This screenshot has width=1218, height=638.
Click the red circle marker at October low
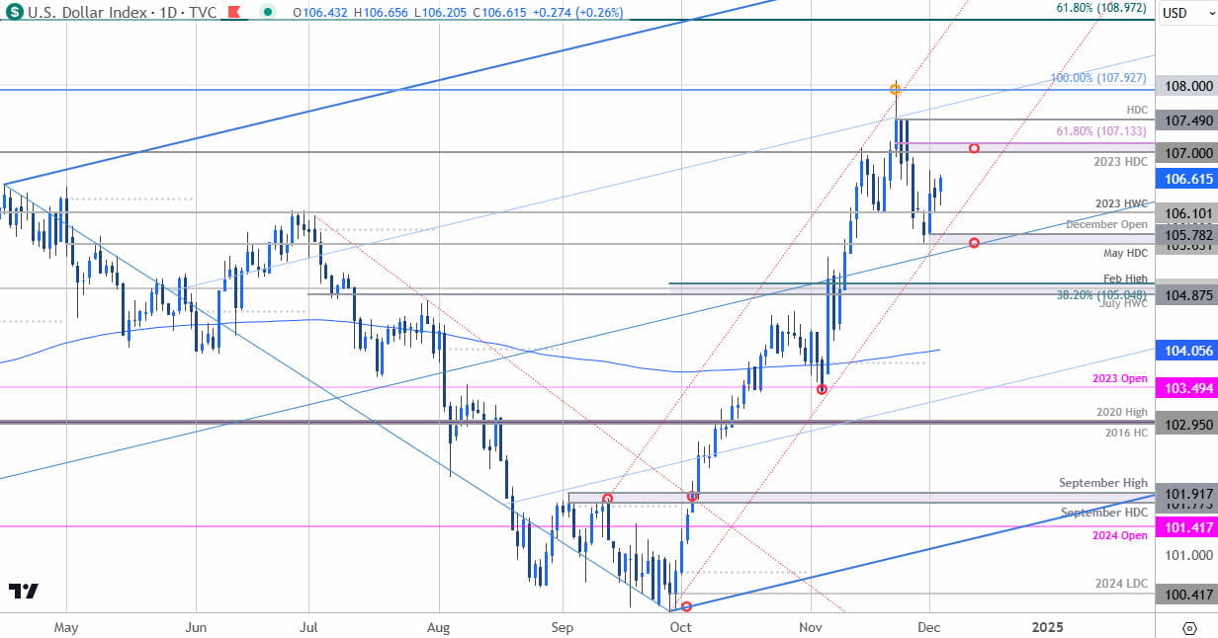coord(687,606)
